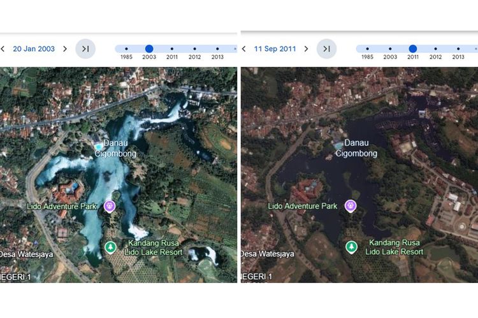Image resolution: width=478 pixels, height=318 pixels.
Task: Jump to latest imagery in 2003 panel
Action: pos(85,49)
